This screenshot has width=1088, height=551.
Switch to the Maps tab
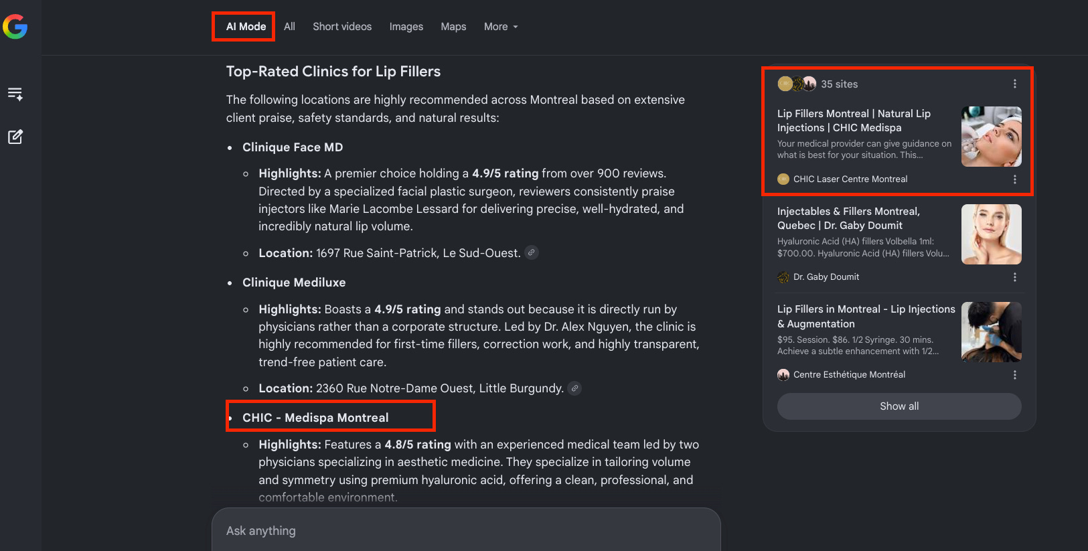point(453,27)
